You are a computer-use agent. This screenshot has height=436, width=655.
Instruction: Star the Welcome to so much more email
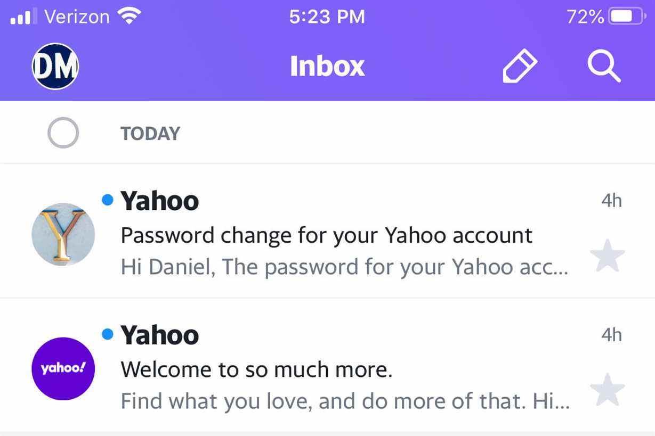pos(608,390)
